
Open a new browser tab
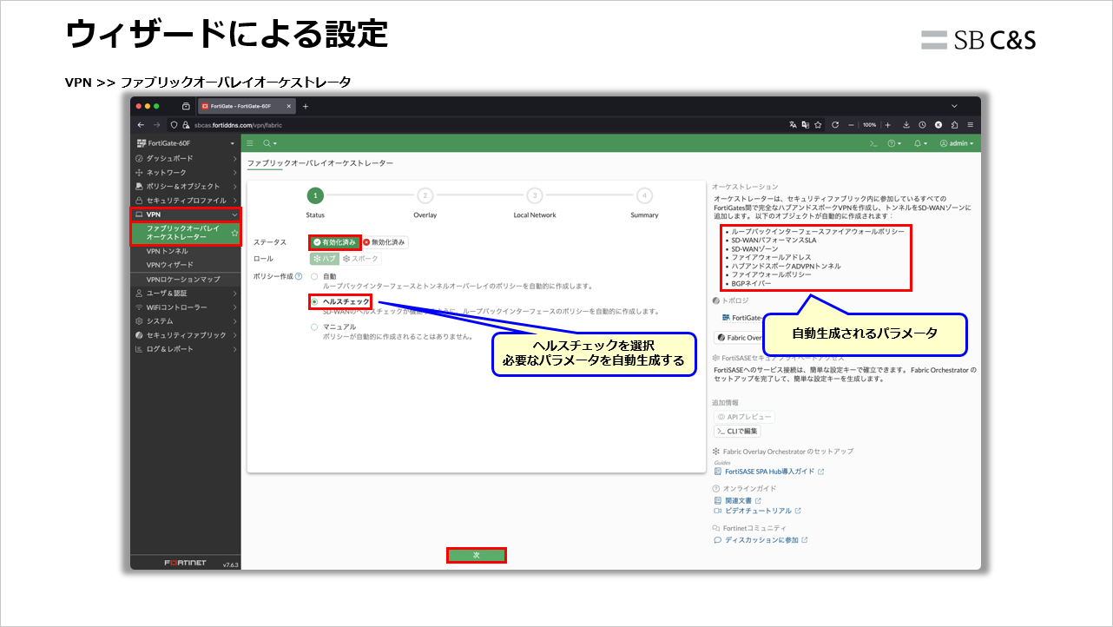305,106
